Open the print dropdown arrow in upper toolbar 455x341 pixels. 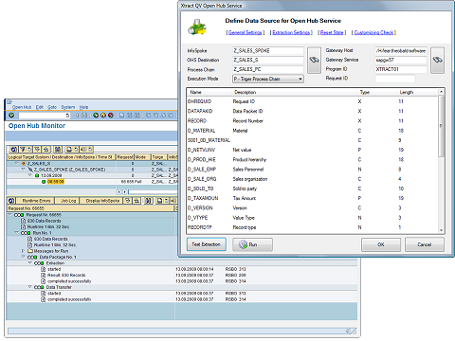76,149
